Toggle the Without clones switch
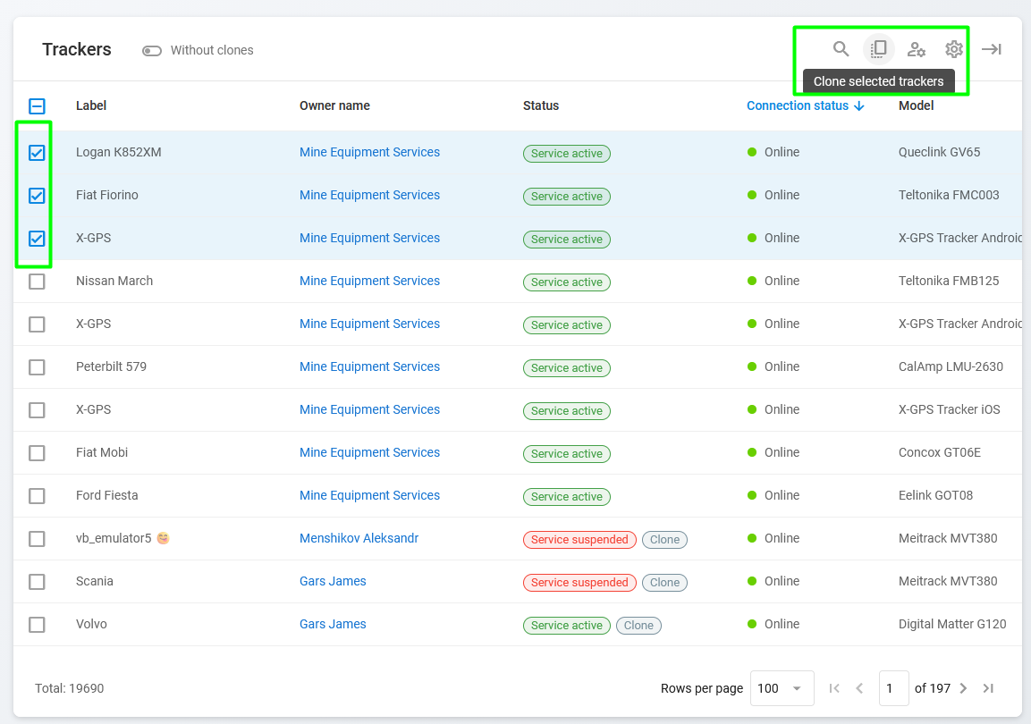1031x724 pixels. [x=151, y=51]
